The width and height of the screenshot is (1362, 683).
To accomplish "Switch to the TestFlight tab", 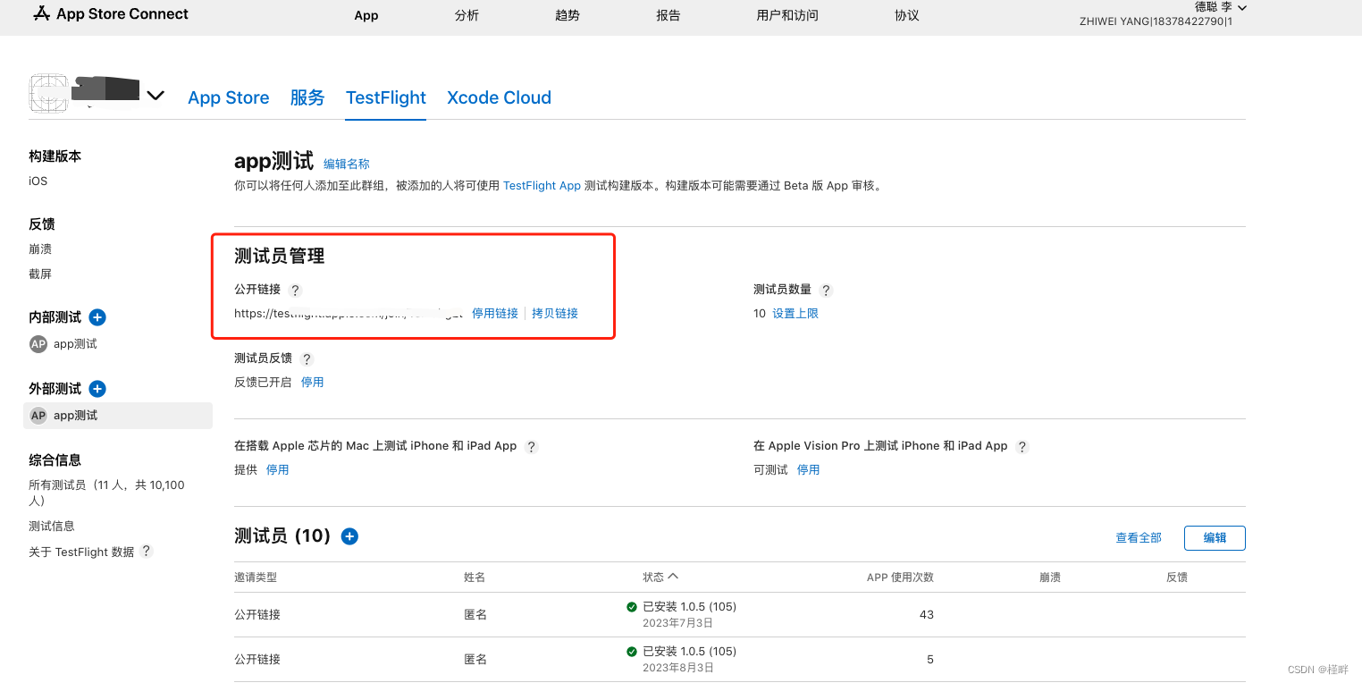I will (x=386, y=97).
